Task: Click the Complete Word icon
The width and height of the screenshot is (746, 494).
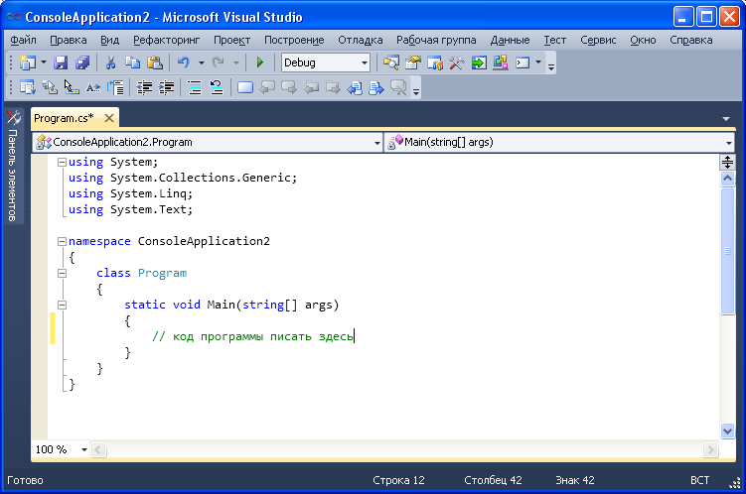Action: pos(93,87)
